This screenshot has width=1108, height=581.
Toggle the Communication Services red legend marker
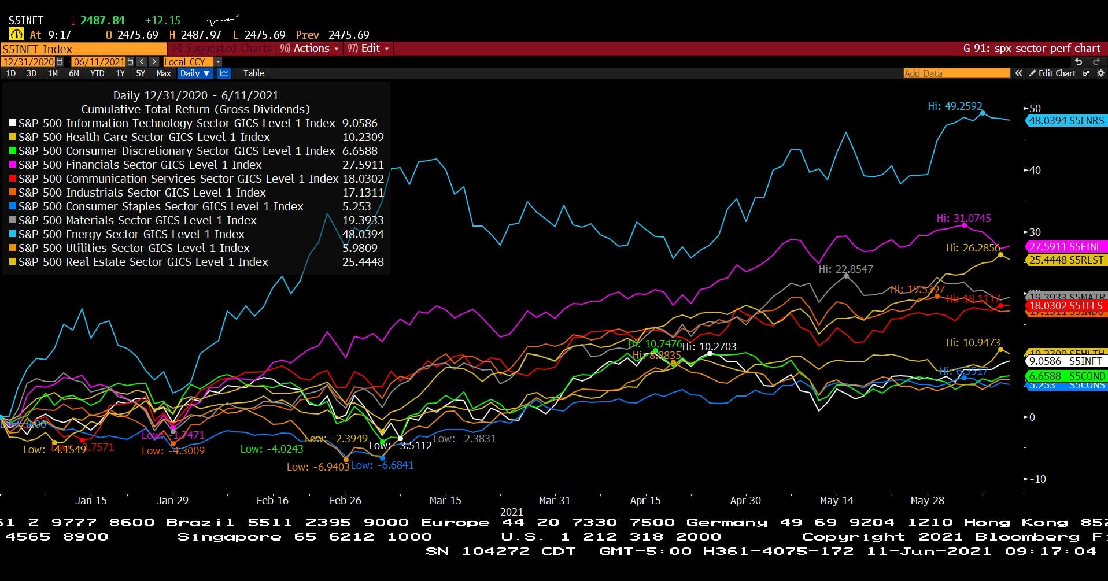coord(13,179)
